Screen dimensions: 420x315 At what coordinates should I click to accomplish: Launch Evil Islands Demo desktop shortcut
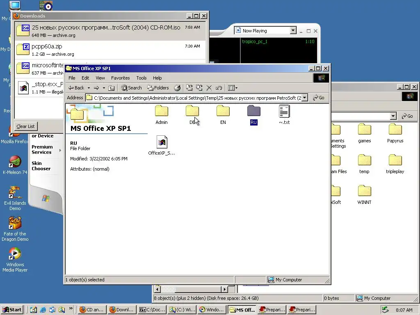pos(15,199)
